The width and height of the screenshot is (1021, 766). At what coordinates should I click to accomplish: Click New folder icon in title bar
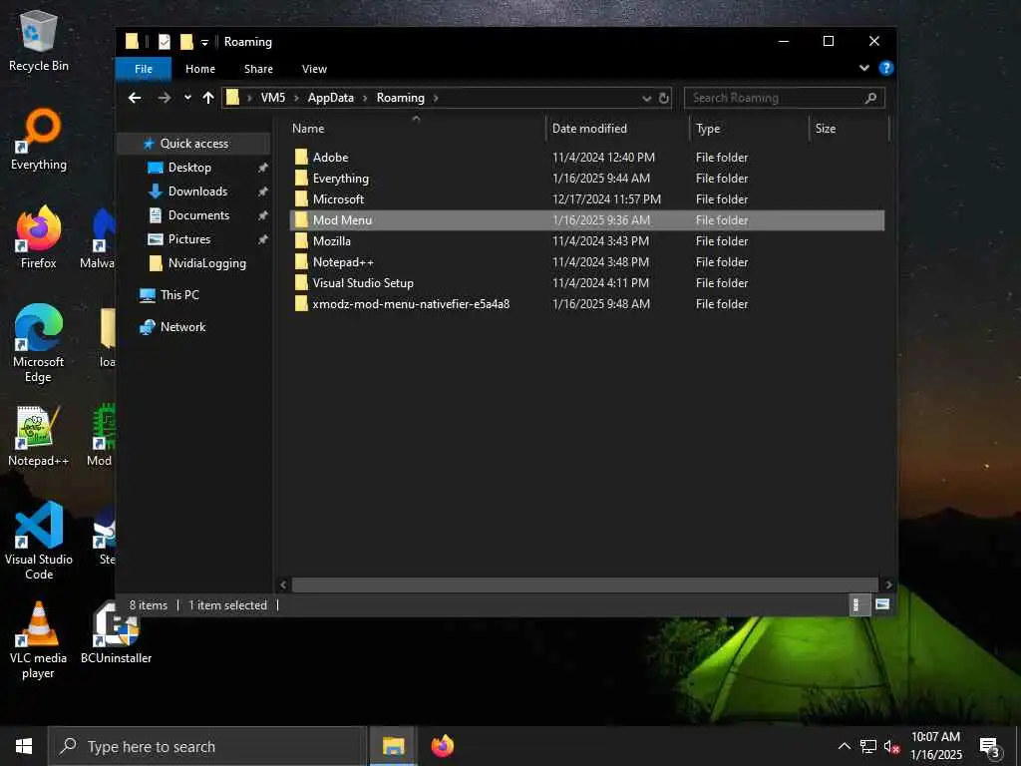[186, 42]
